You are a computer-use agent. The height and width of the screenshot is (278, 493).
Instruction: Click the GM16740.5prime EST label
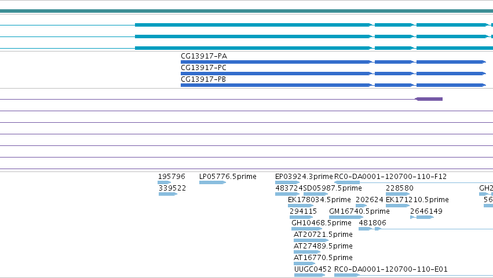[x=359, y=211]
